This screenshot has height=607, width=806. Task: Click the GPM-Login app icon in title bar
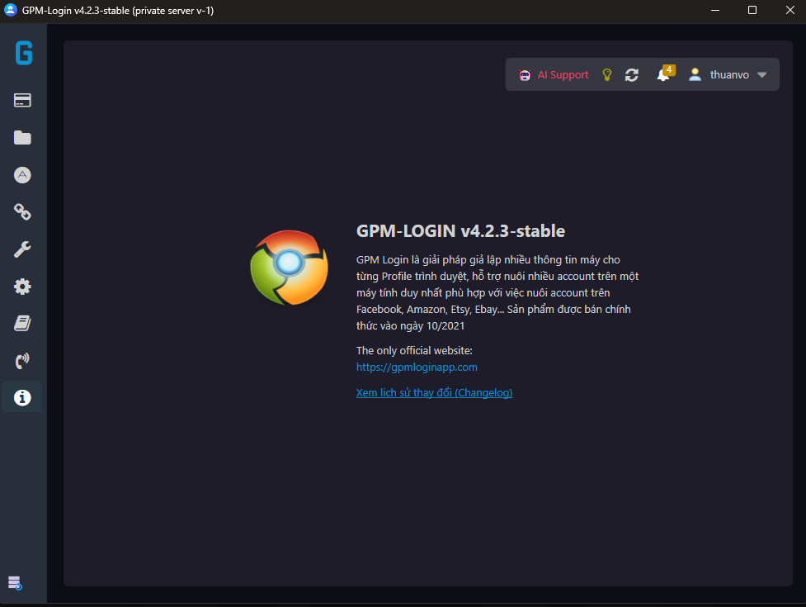(10, 10)
